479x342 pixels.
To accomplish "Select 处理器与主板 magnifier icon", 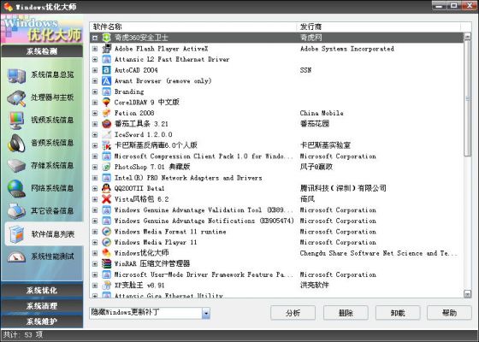I will 16,98.
